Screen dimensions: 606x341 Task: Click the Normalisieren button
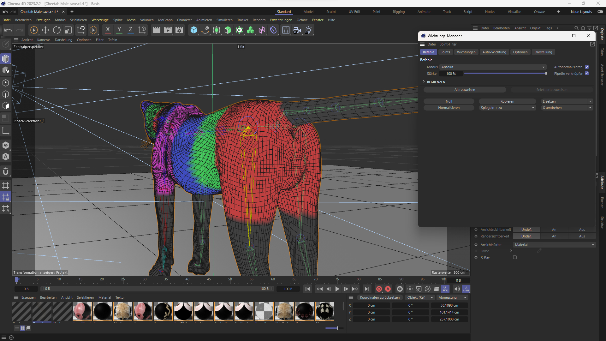pyautogui.click(x=449, y=108)
